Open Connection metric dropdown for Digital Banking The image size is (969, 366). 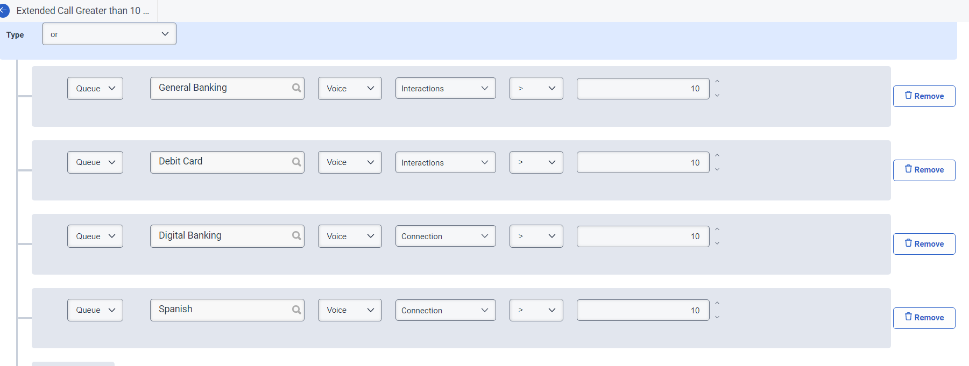(x=445, y=236)
